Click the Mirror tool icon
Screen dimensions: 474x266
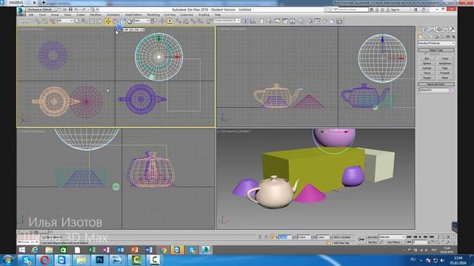(x=246, y=21)
